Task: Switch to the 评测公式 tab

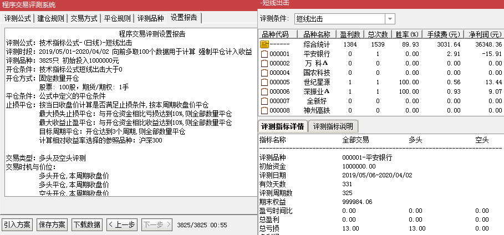Action: tap(18, 18)
